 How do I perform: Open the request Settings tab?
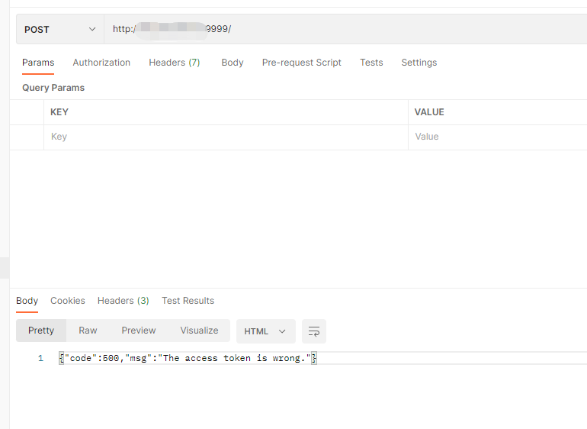click(419, 63)
